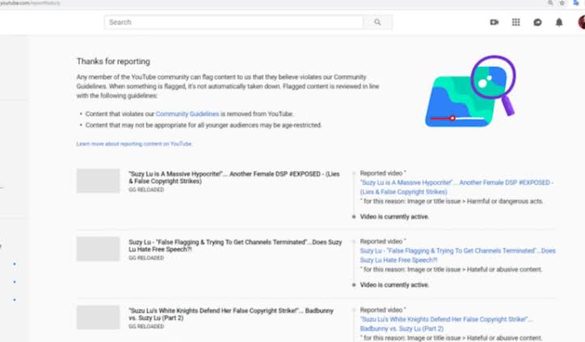Open the Community Guidelines link

[x=187, y=114]
